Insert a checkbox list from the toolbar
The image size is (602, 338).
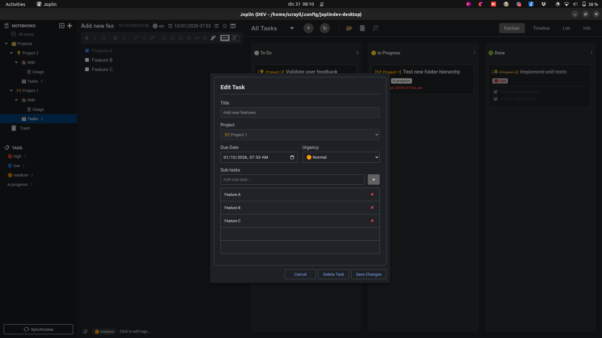[181, 38]
